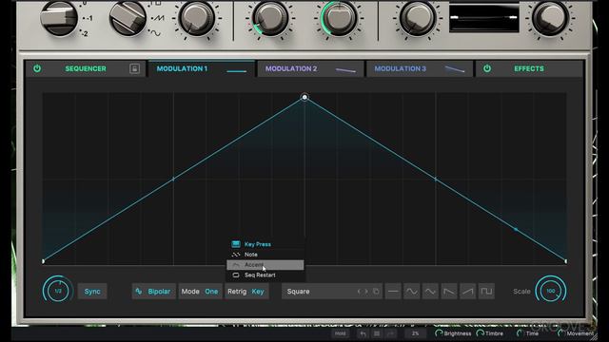This screenshot has width=609, height=342.
Task: Select the second sine wave shape preset
Action: point(430,292)
